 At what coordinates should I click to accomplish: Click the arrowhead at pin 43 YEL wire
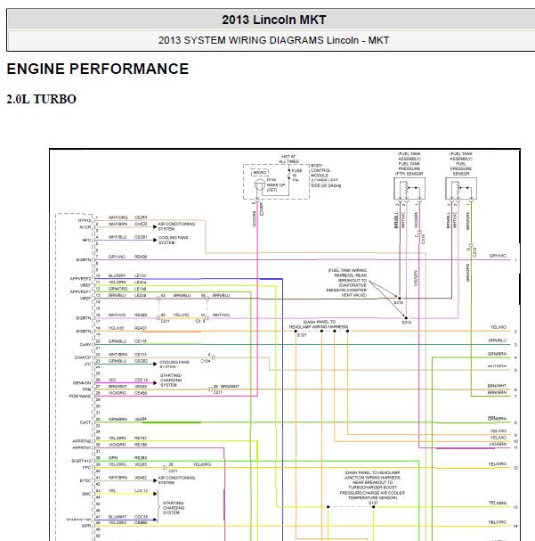155,494
